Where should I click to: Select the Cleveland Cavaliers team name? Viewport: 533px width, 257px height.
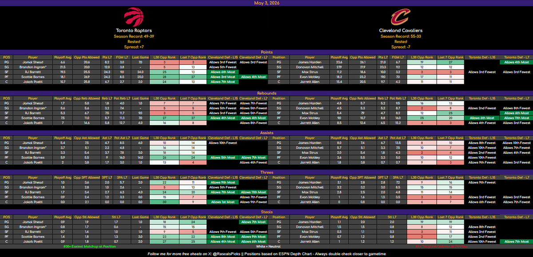click(x=400, y=31)
